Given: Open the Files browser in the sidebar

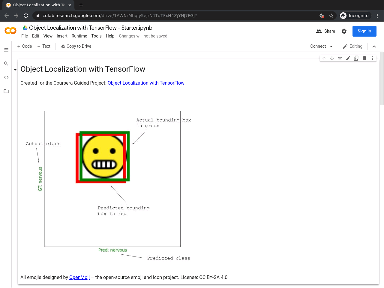Looking at the screenshot, I should pyautogui.click(x=6, y=91).
